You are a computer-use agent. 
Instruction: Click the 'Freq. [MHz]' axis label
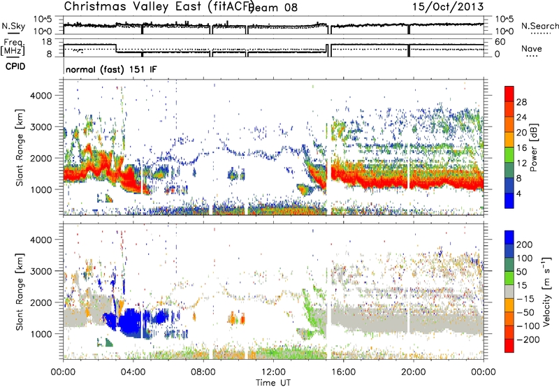pyautogui.click(x=13, y=48)
